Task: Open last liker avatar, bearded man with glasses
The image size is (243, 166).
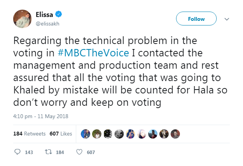Action: 175,134
